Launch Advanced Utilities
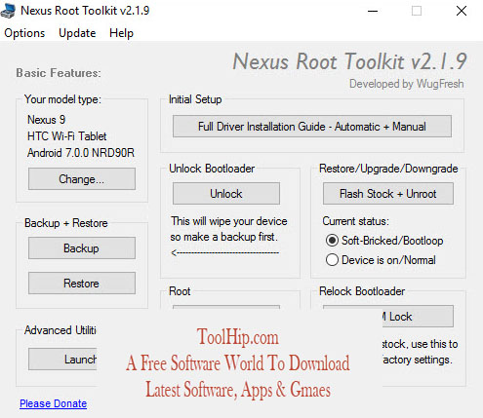The image size is (483, 418). click(x=62, y=360)
